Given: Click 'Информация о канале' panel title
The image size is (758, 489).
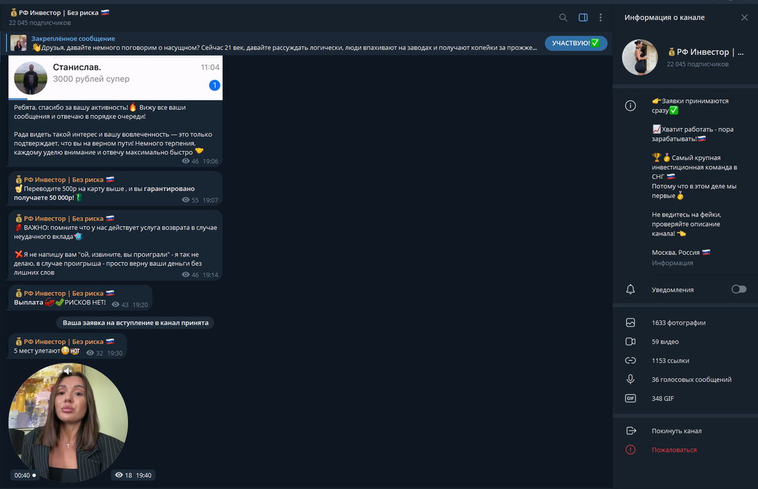Looking at the screenshot, I should (x=665, y=18).
